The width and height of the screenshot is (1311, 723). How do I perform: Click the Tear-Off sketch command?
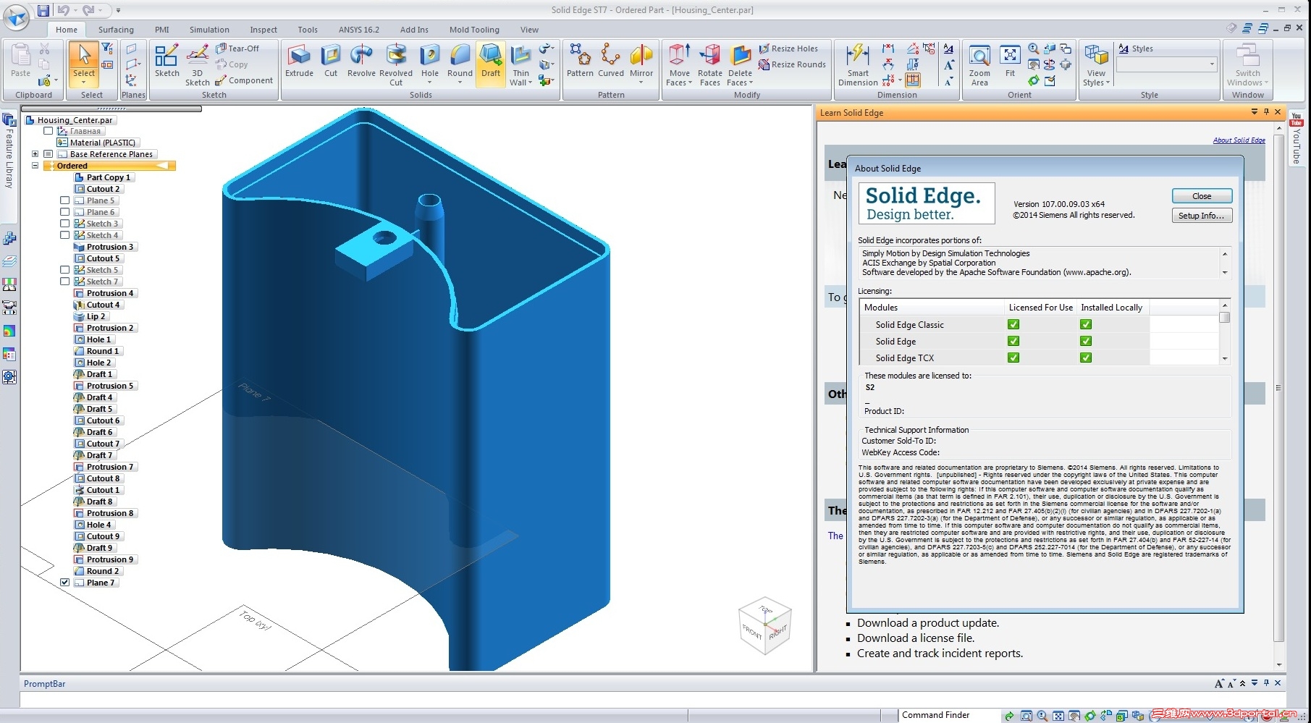(237, 48)
